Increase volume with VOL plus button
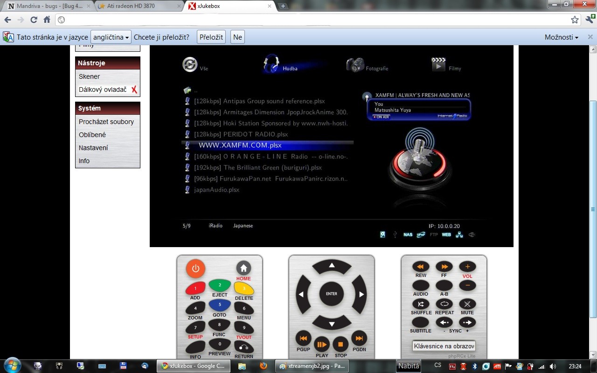 (467, 267)
